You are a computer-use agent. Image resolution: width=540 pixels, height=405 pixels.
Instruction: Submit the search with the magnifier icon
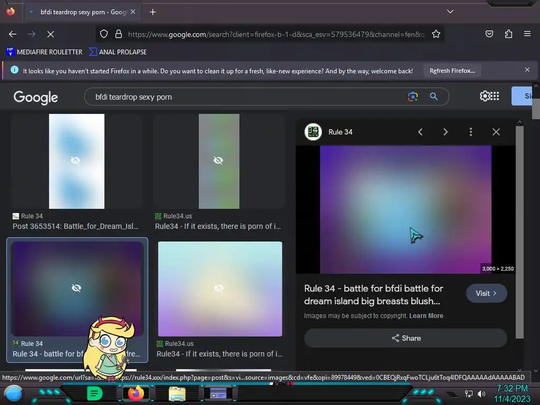(x=433, y=97)
